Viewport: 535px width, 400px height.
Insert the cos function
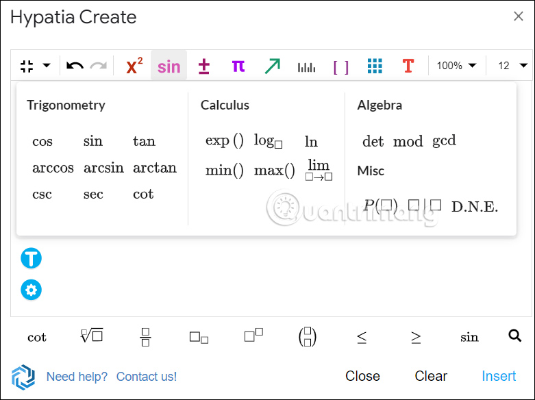[42, 142]
